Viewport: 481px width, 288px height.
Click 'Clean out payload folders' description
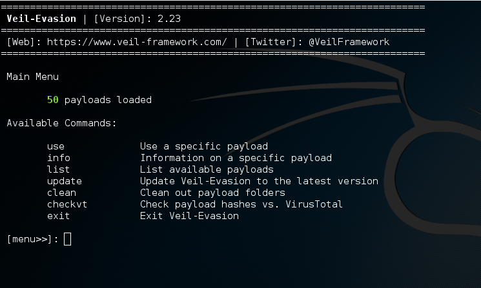[212, 193]
